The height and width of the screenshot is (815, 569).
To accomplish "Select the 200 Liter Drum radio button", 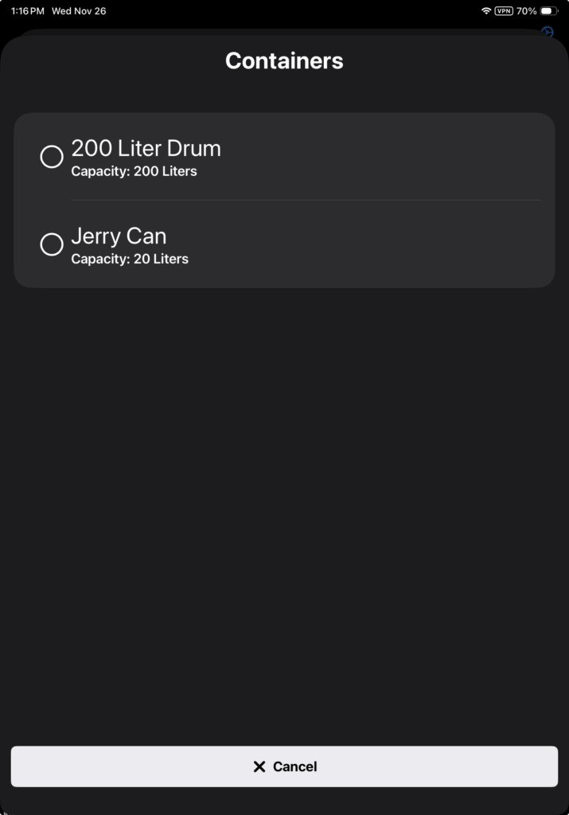I will pos(52,157).
